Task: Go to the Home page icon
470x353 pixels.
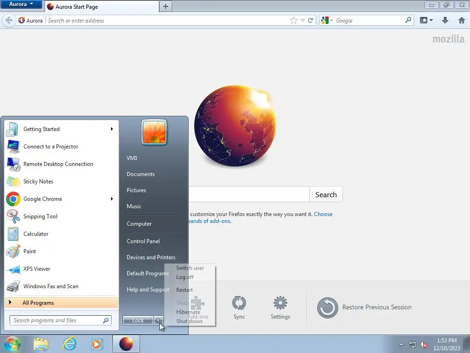Action: [462, 20]
